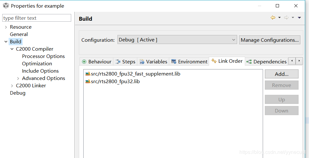The image size is (309, 158).
Task: Expand the C2000 Linker node
Action: click(x=12, y=86)
